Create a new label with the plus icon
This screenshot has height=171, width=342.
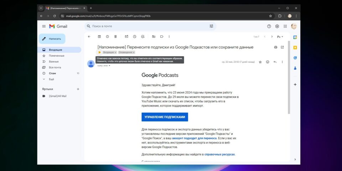(78, 89)
